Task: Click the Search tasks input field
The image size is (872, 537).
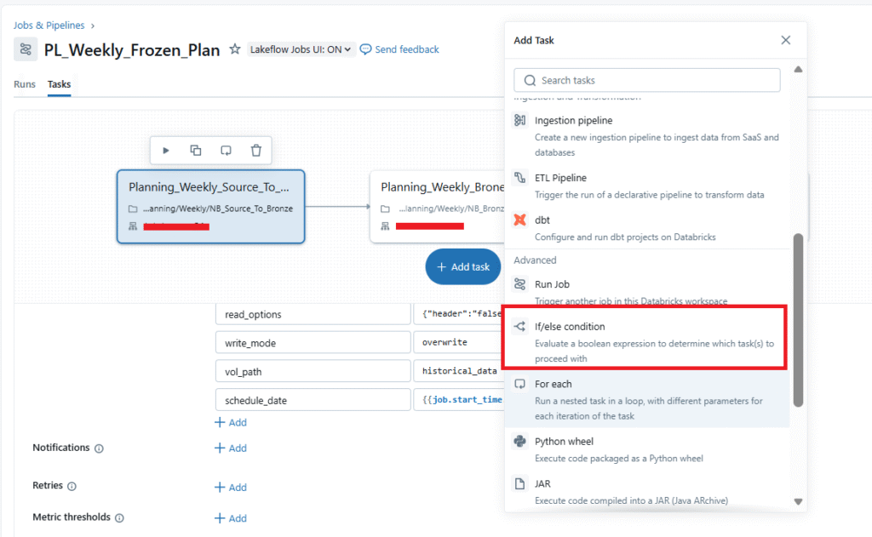Action: [646, 79]
